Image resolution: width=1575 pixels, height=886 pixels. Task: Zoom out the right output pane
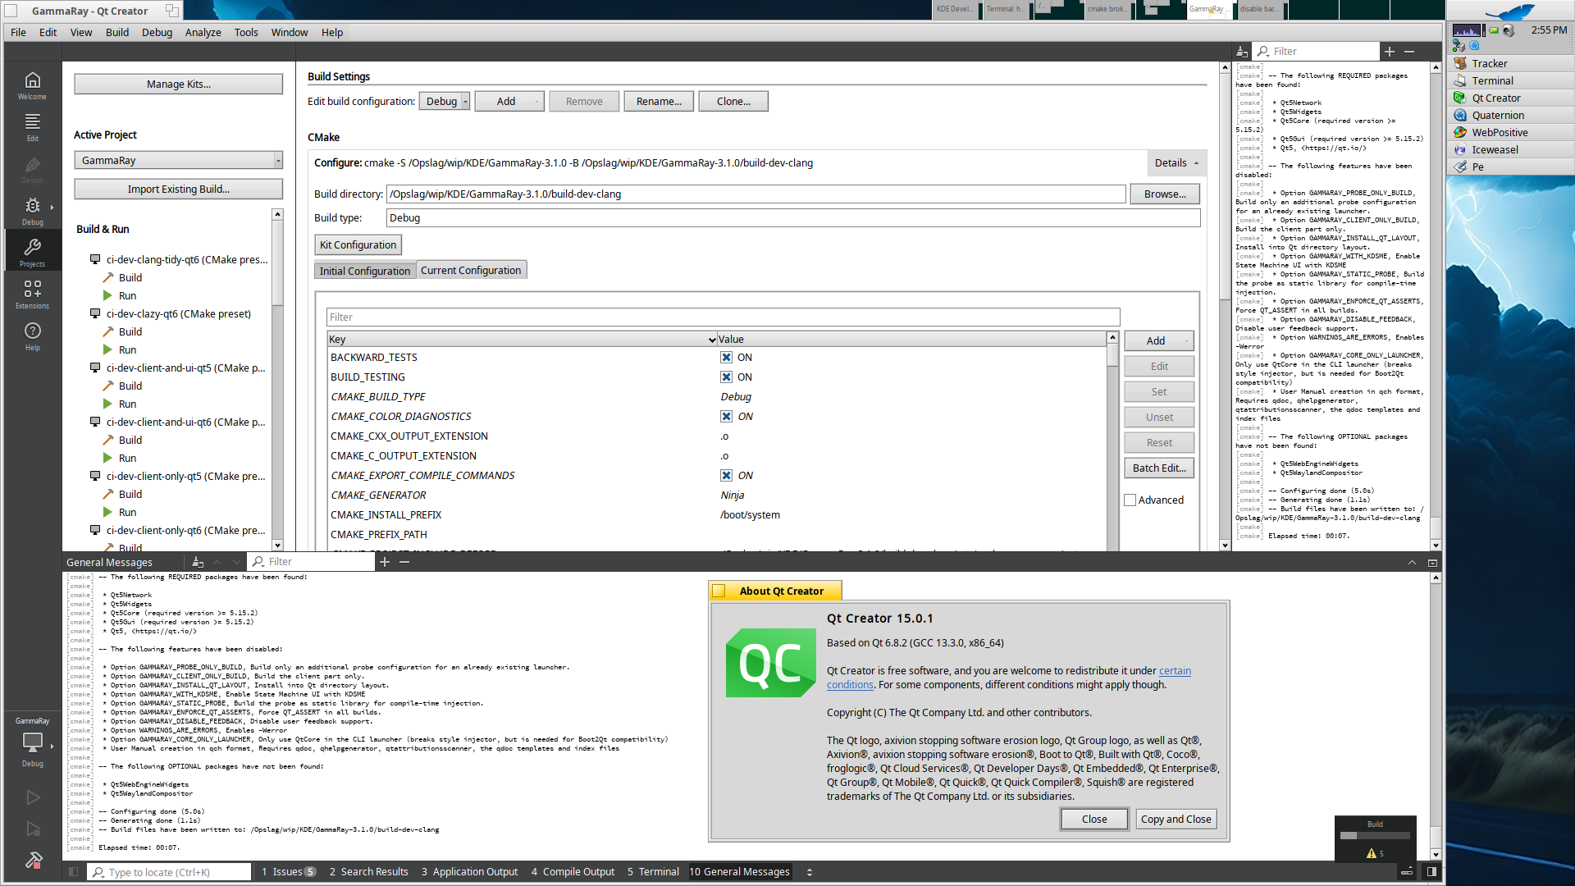click(1409, 51)
